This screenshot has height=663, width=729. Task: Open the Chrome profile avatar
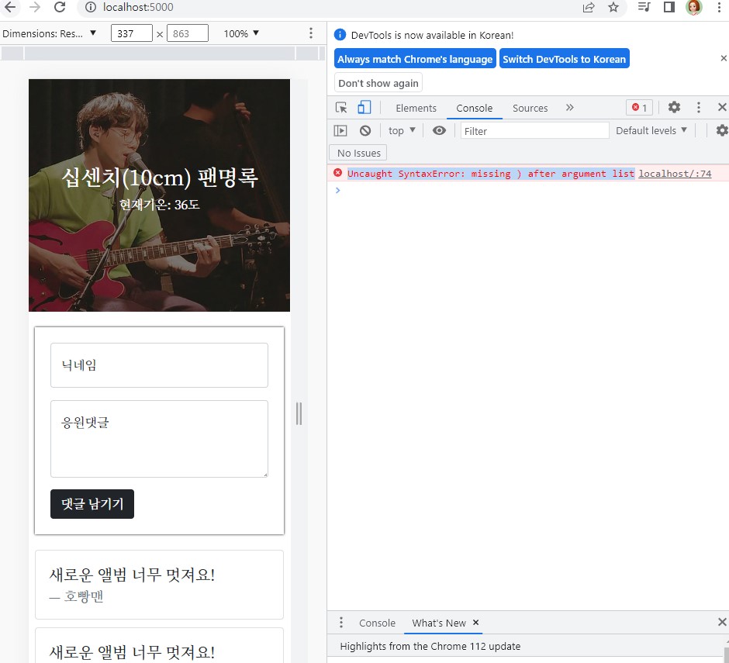tap(693, 7)
